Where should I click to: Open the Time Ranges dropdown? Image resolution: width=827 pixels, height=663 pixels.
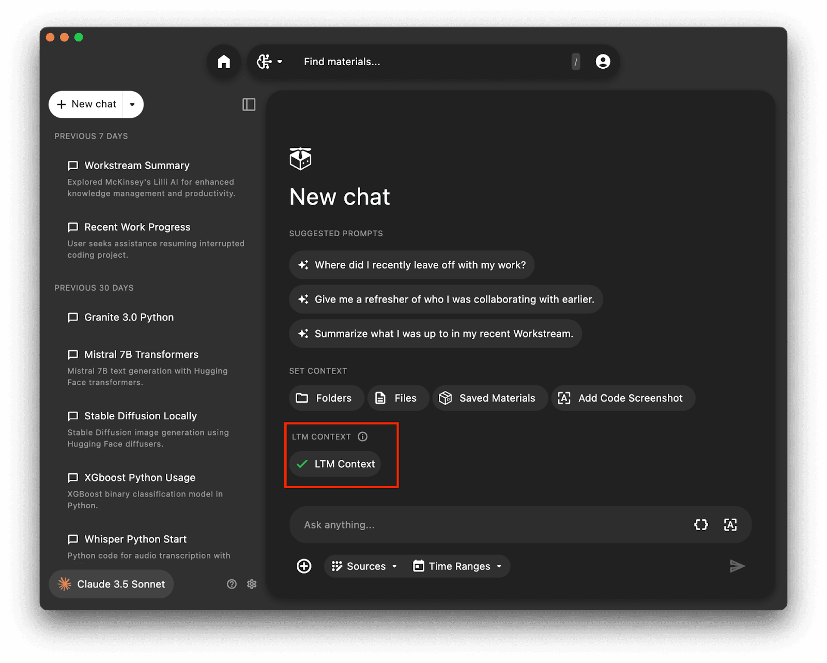(x=458, y=566)
